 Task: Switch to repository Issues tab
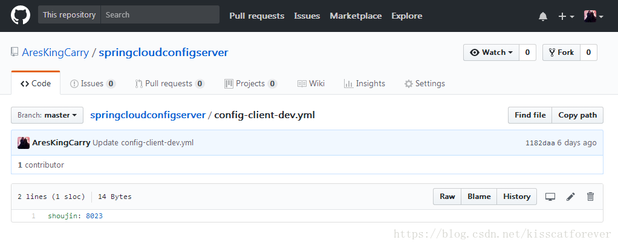[x=93, y=83]
